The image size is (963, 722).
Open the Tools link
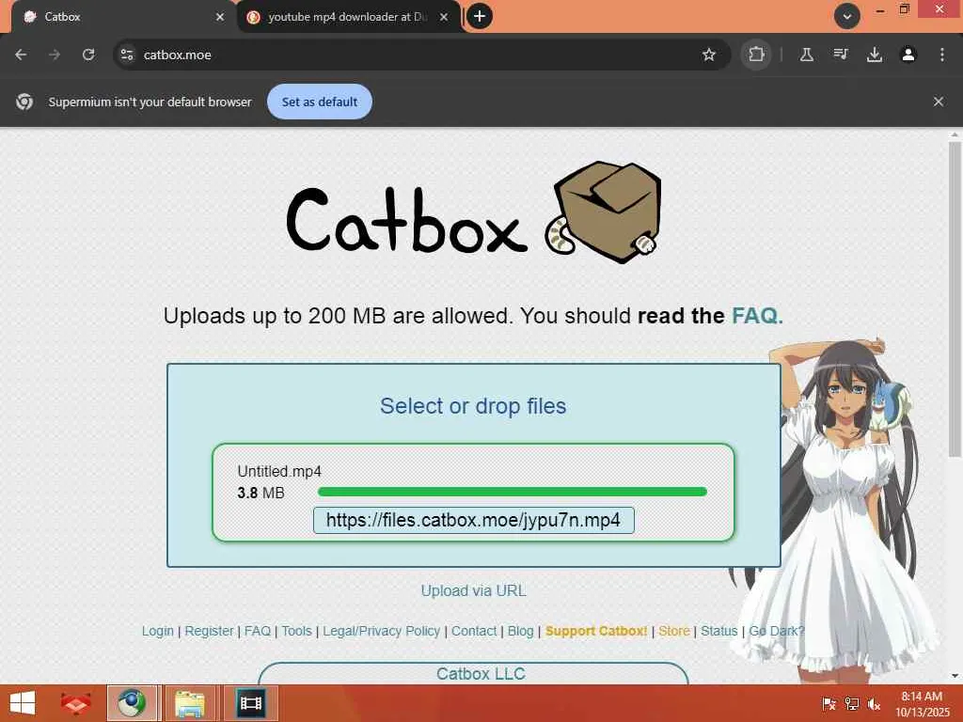point(296,631)
